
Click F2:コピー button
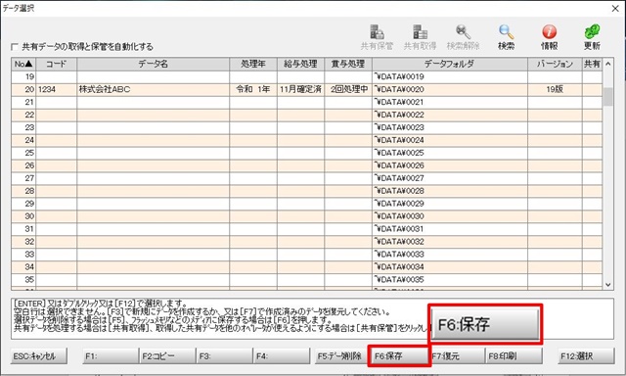167,356
